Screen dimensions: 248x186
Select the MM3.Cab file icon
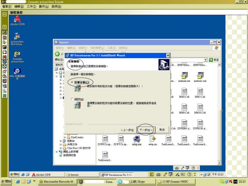tap(200, 93)
